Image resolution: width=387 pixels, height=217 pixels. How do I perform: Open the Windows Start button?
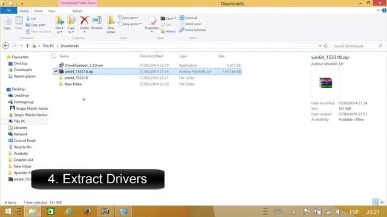(8, 212)
